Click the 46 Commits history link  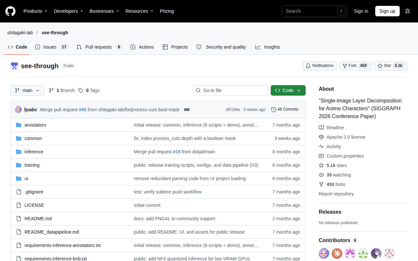(285, 109)
